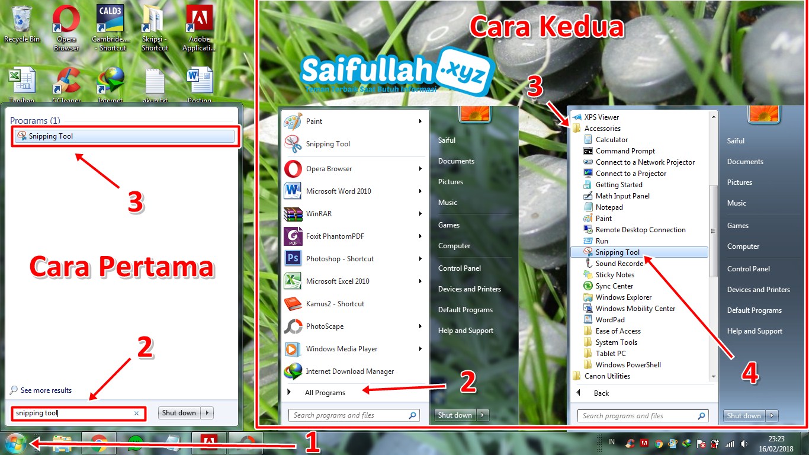Launch Sticky Notes from Accessories

tap(614, 274)
